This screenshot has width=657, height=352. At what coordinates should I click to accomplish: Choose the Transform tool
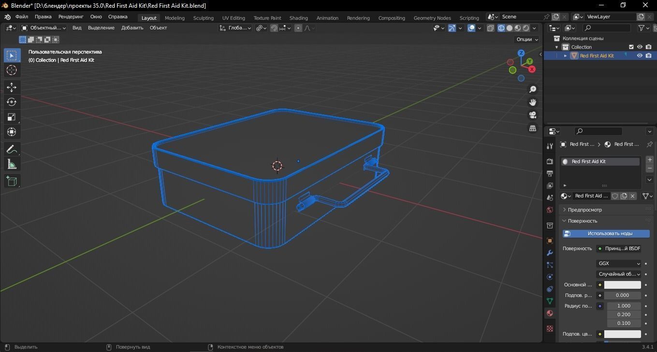12,132
